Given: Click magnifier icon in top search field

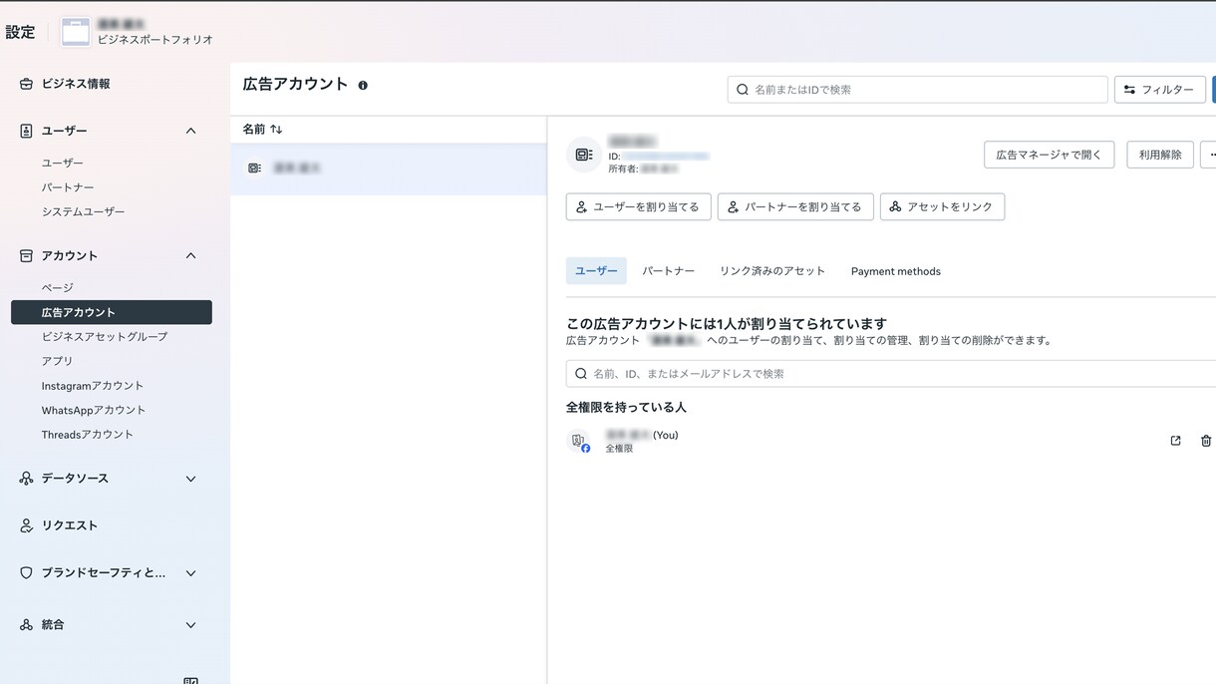Looking at the screenshot, I should 743,90.
